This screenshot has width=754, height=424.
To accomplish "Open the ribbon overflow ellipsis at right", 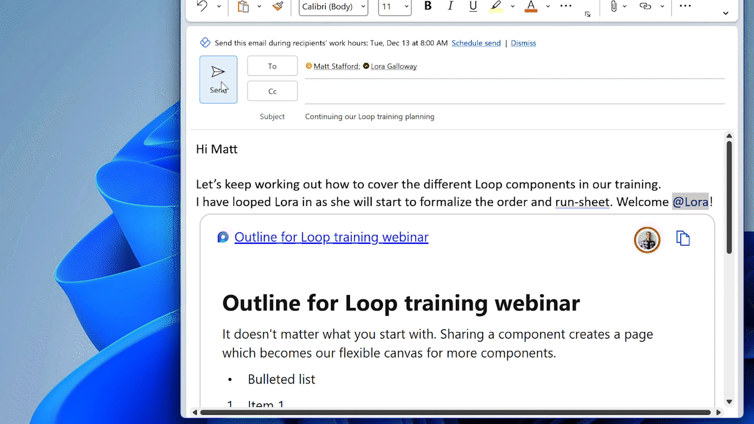I will (685, 6).
